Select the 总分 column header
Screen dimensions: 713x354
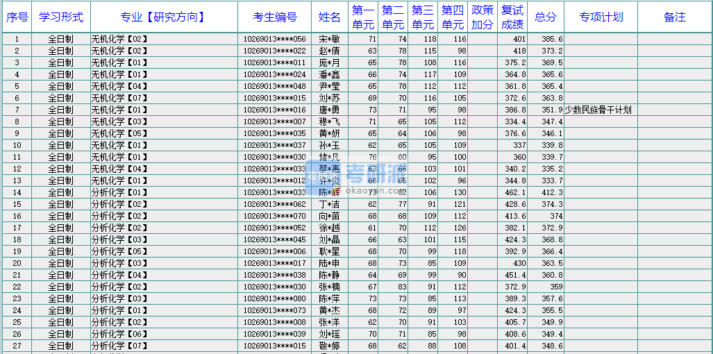(546, 17)
